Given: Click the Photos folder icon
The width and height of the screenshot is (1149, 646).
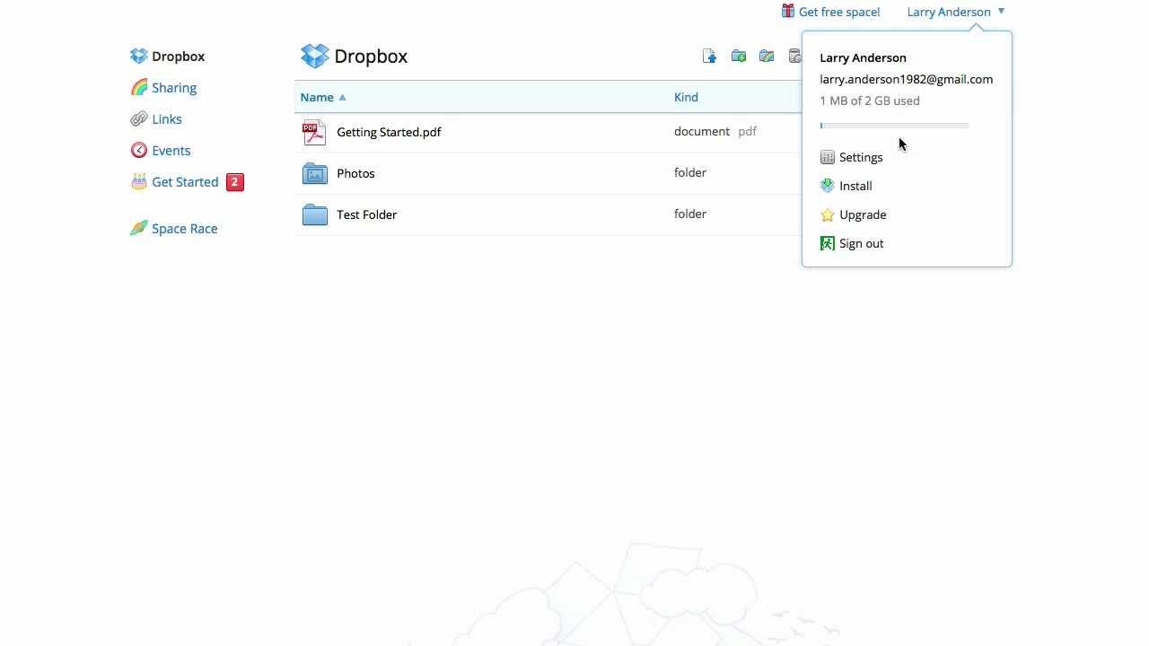Looking at the screenshot, I should tap(314, 173).
